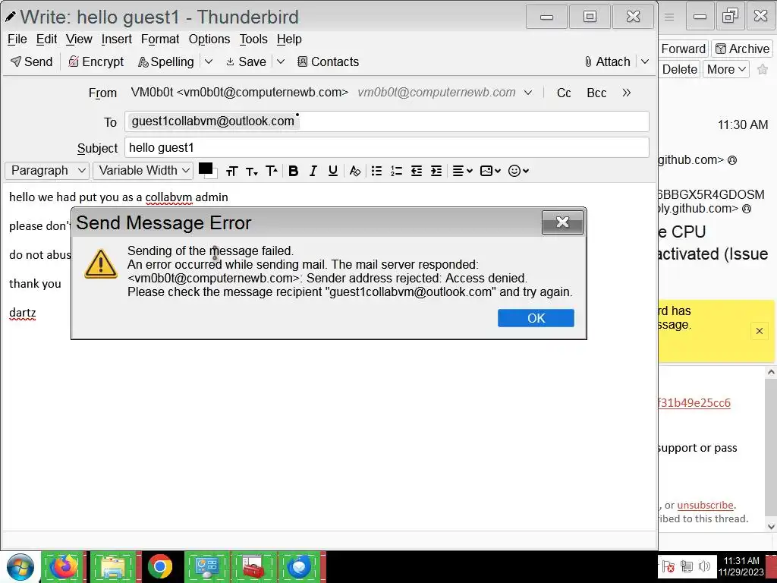Click Send in the compose toolbar

coord(32,61)
